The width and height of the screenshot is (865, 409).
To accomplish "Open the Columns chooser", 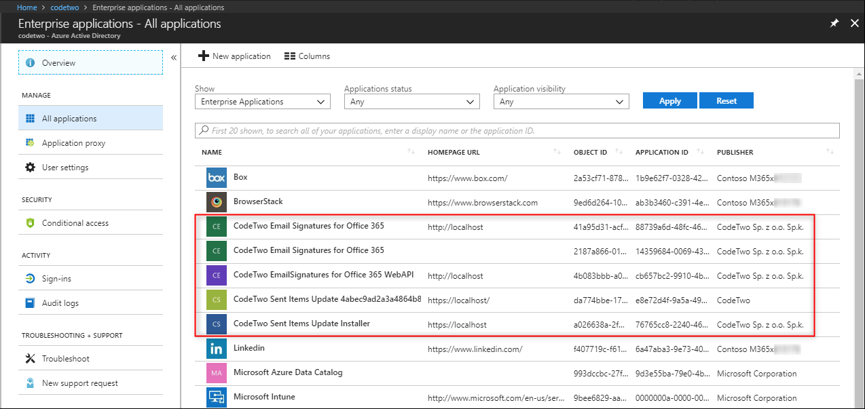I will tap(307, 56).
